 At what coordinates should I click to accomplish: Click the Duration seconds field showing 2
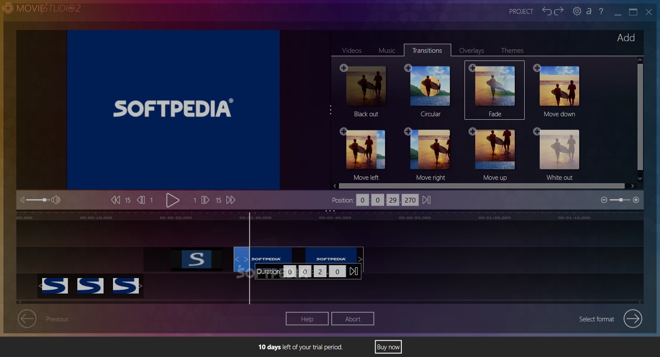(x=320, y=272)
